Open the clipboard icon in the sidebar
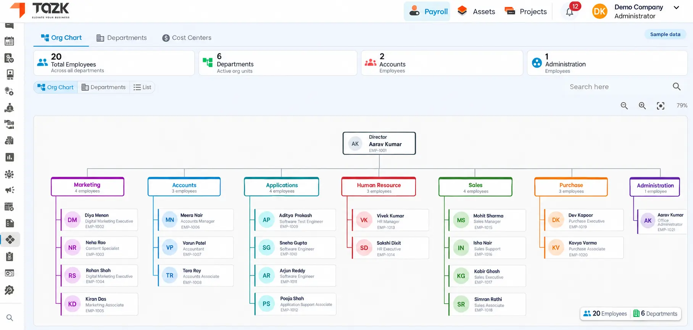 (10, 256)
